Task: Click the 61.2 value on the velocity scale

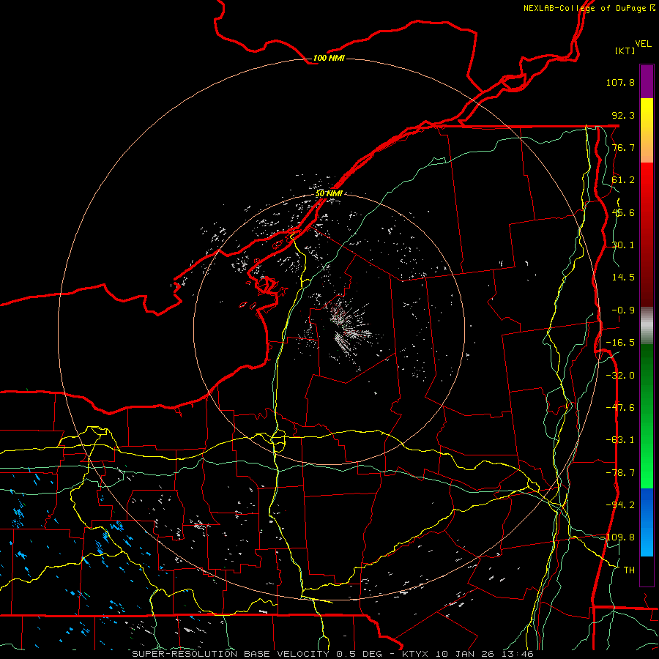Action: (623, 180)
